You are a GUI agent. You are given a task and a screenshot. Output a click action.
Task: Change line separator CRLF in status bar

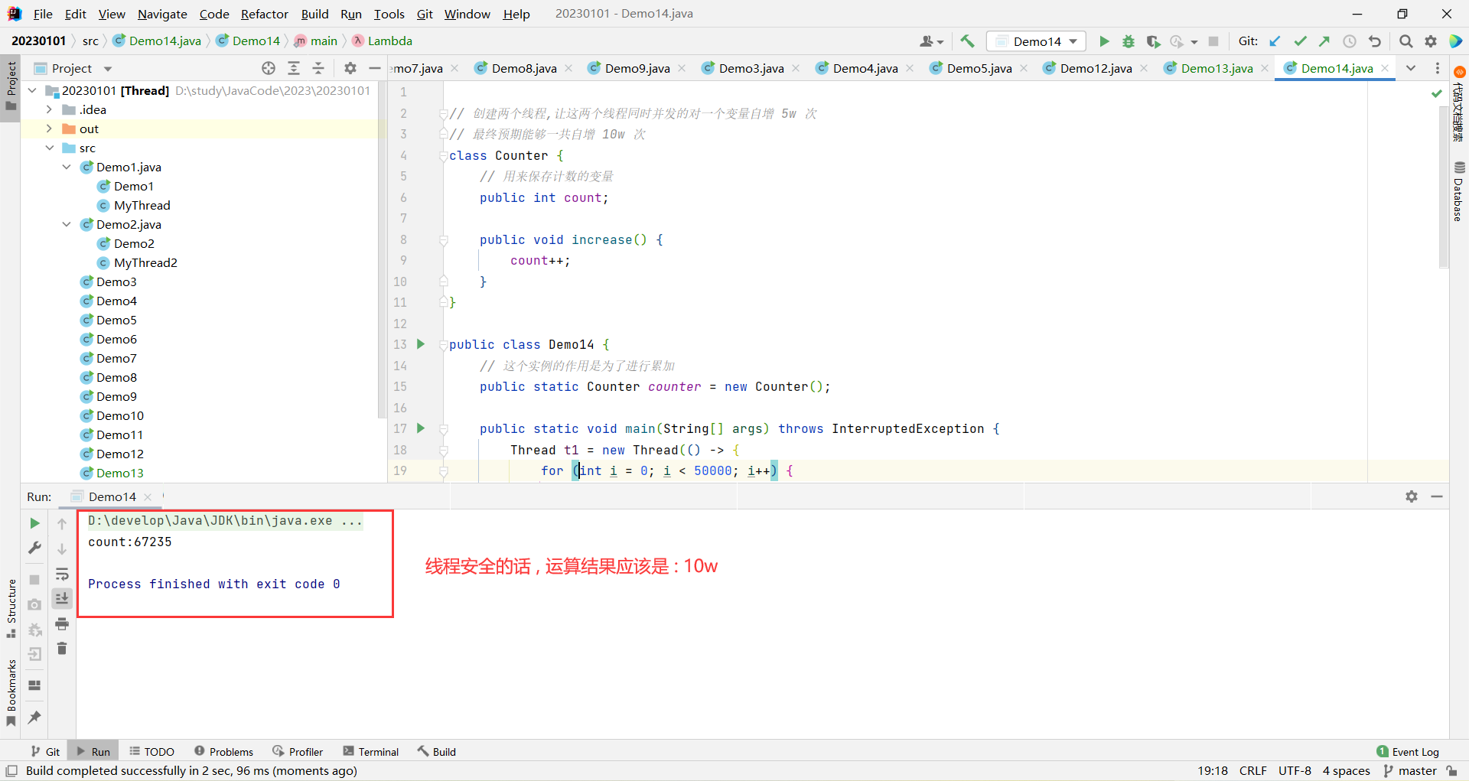pyautogui.click(x=1252, y=770)
